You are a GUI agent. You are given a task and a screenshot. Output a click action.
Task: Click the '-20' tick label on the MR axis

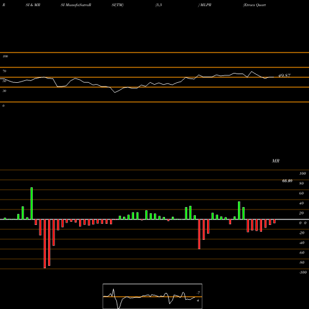coord(302,233)
